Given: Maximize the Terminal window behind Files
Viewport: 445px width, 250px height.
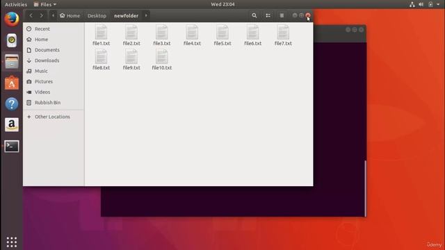Looking at the screenshot, I should [355, 29].
